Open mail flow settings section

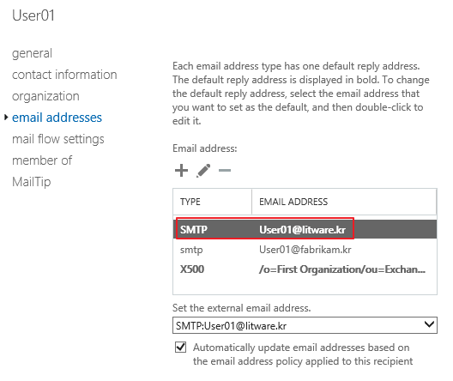click(58, 139)
